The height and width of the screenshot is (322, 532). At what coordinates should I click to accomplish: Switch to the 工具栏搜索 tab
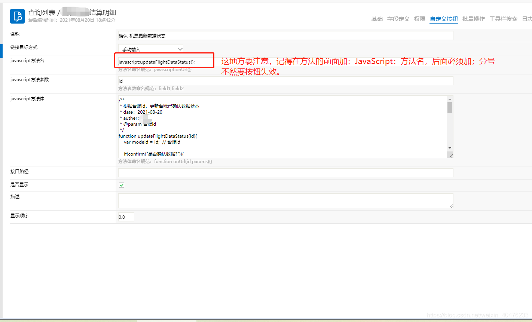tap(503, 19)
